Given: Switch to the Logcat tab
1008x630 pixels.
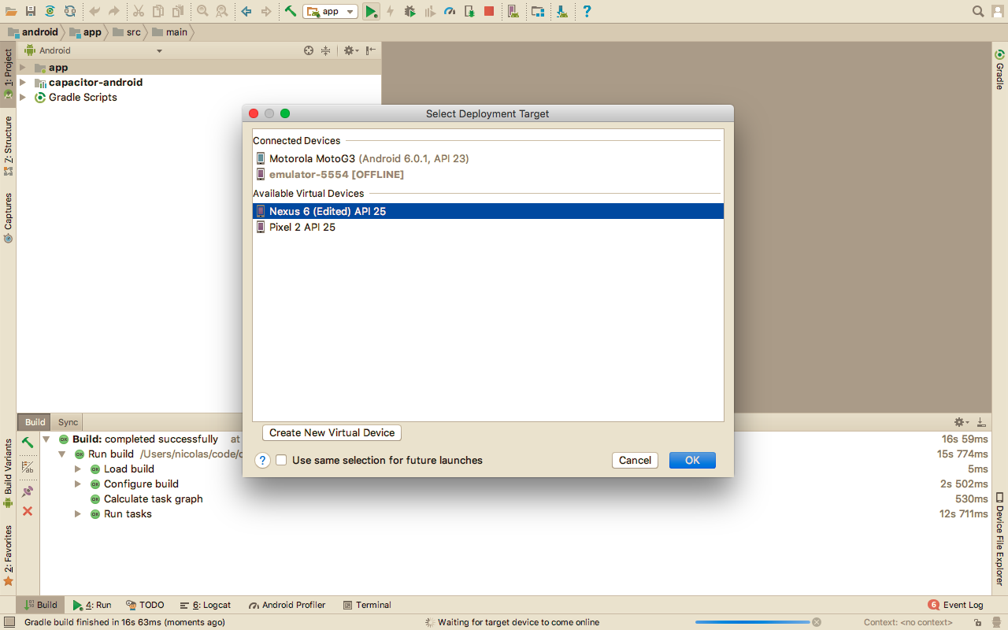Looking at the screenshot, I should tap(205, 605).
